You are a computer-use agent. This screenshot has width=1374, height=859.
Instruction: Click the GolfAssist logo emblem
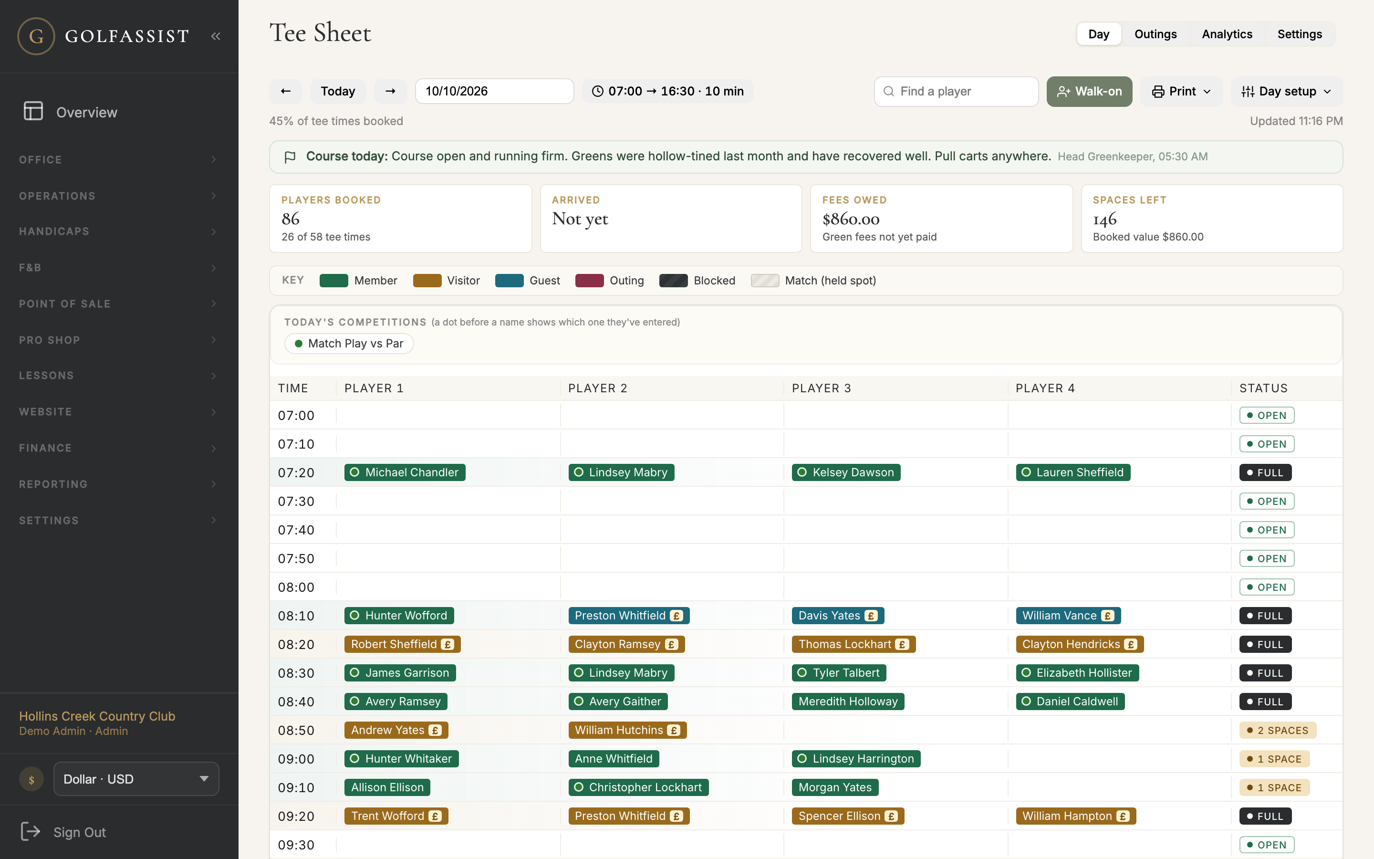click(x=36, y=36)
